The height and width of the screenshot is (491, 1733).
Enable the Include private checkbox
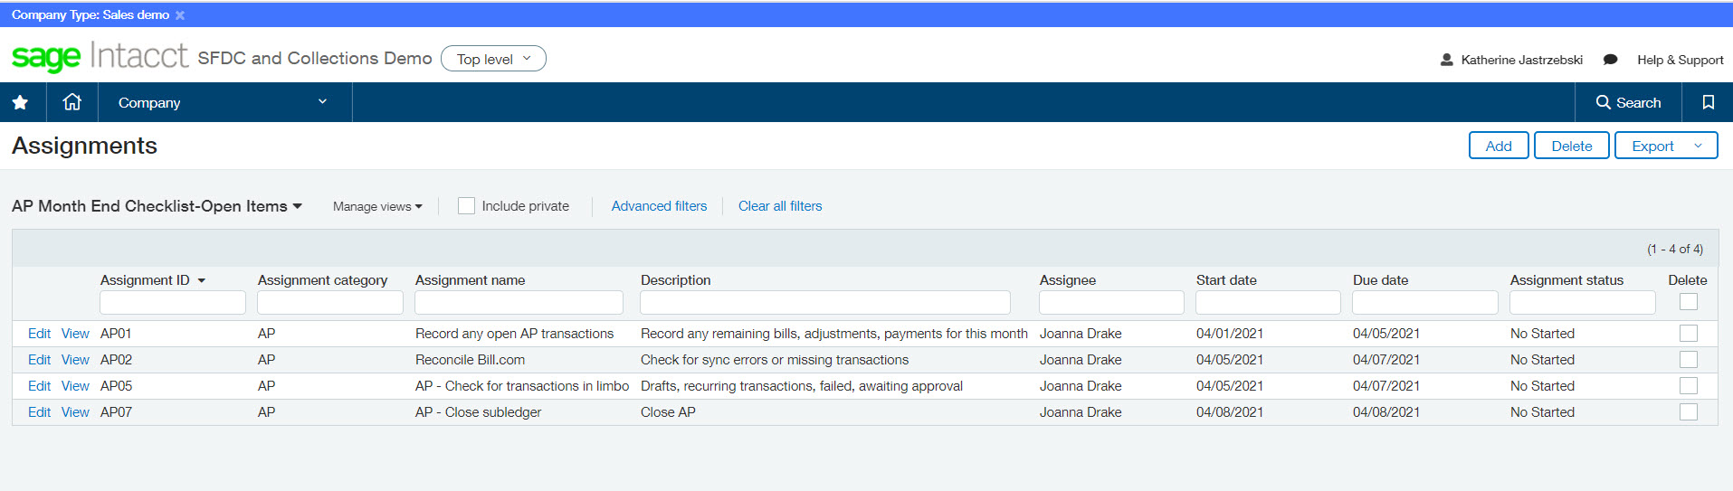tap(466, 206)
